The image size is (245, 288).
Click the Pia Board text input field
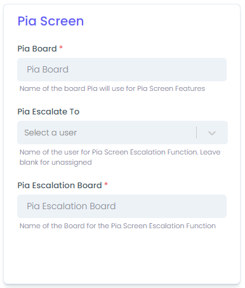point(122,69)
